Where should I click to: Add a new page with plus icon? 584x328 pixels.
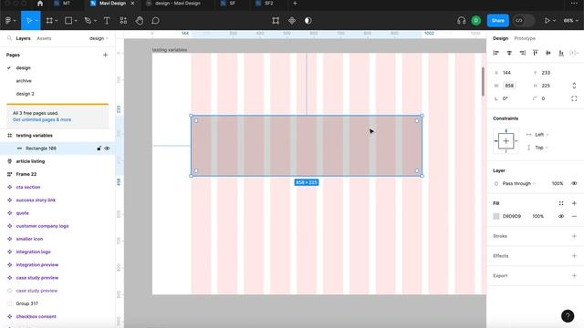[105, 55]
